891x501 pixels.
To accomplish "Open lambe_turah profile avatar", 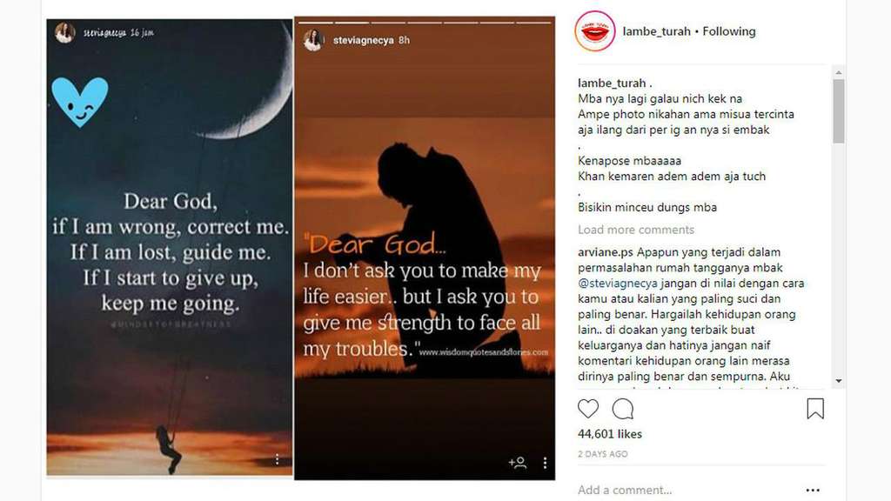I will point(595,31).
